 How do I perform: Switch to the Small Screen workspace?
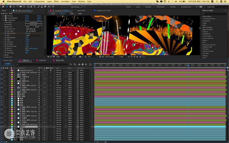[x=161, y=7]
